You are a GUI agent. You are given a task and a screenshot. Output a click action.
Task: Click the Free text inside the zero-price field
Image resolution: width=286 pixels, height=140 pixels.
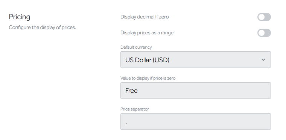pyautogui.click(x=131, y=91)
